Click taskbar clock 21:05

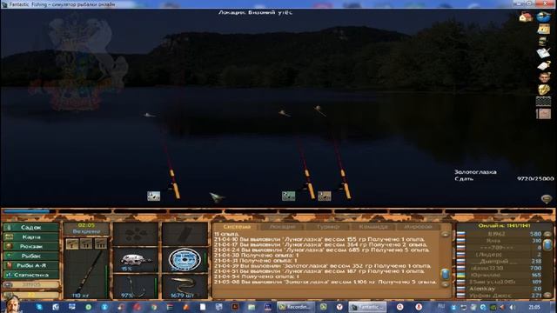coord(534,307)
